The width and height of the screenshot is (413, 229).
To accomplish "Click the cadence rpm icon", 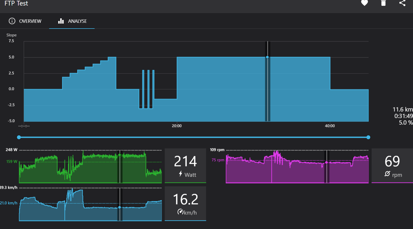I will click(387, 174).
